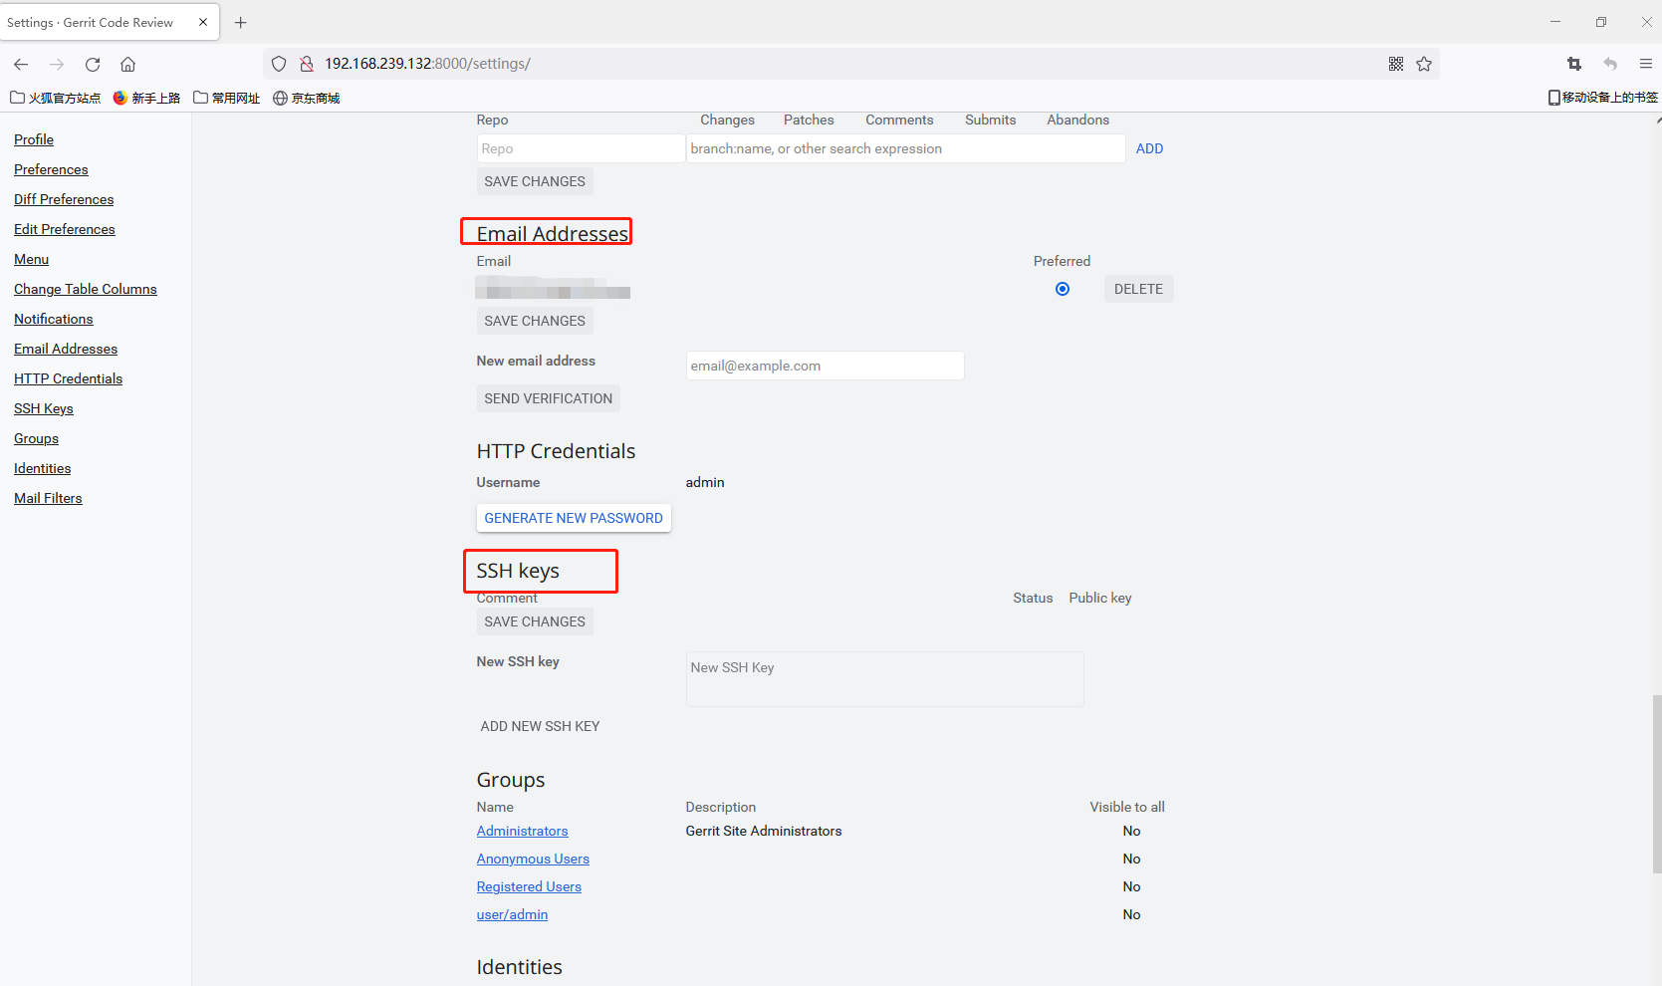Viewport: 1662px width, 986px height.
Task: Close the Settings Gerrit Code Review tab
Action: click(x=203, y=22)
